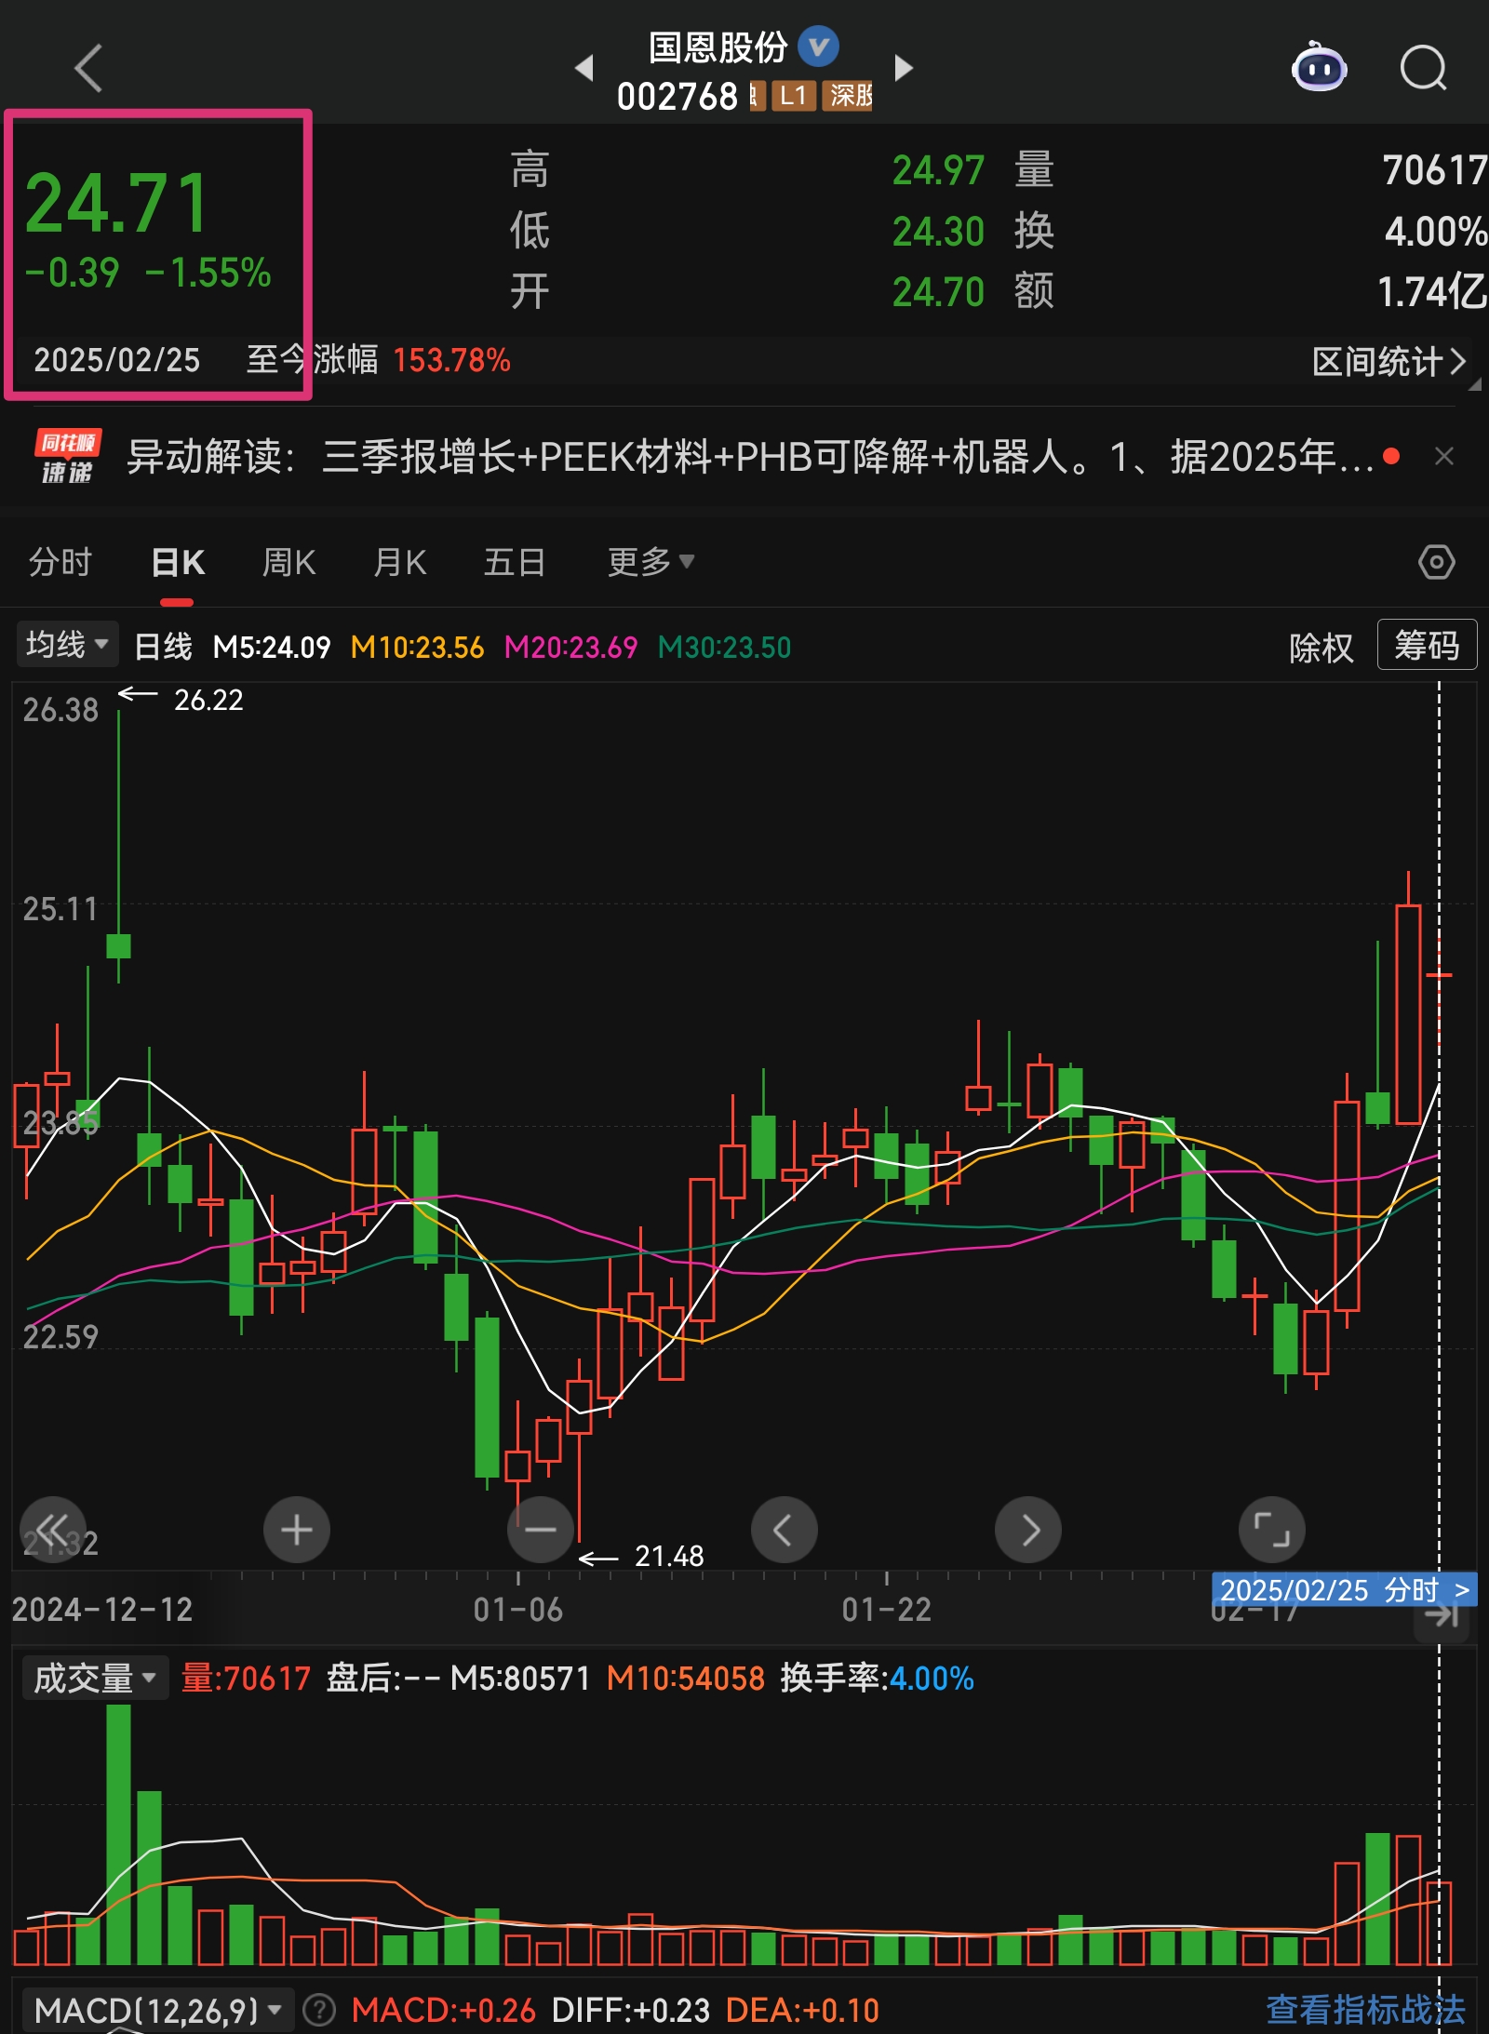Screen dimensions: 1489x2034
Task: Move chart cursor left one candle
Action: coord(785,1530)
